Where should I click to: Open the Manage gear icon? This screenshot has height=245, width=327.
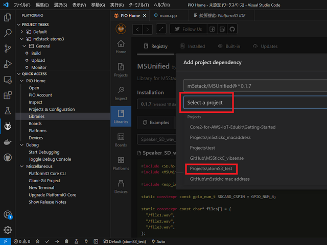[x=8, y=230]
